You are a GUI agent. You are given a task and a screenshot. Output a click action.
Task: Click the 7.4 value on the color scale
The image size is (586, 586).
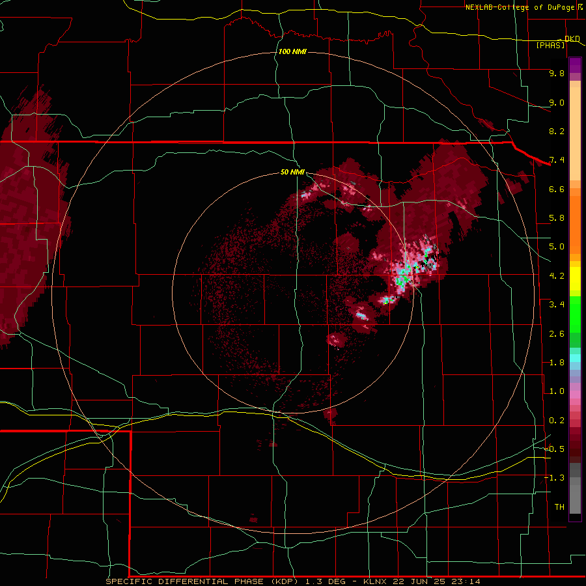click(x=557, y=160)
